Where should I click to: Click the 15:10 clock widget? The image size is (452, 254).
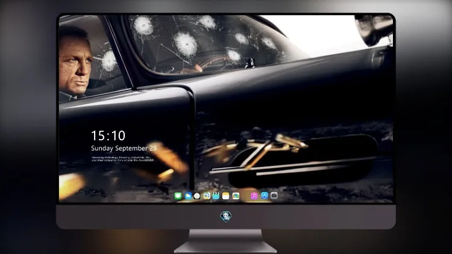[x=108, y=135]
